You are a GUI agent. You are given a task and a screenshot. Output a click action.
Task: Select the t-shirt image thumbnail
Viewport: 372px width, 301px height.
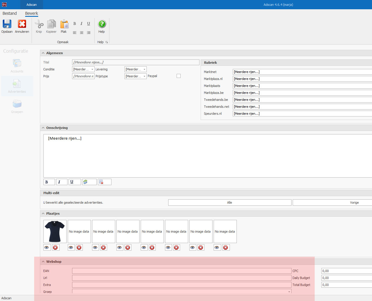coord(55,231)
